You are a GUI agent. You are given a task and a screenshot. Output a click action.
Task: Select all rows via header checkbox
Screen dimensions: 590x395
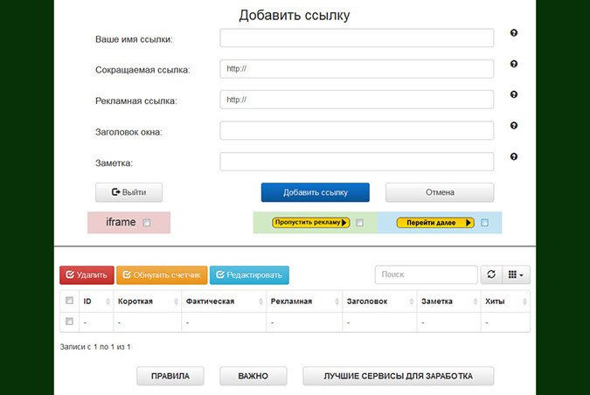tap(70, 301)
